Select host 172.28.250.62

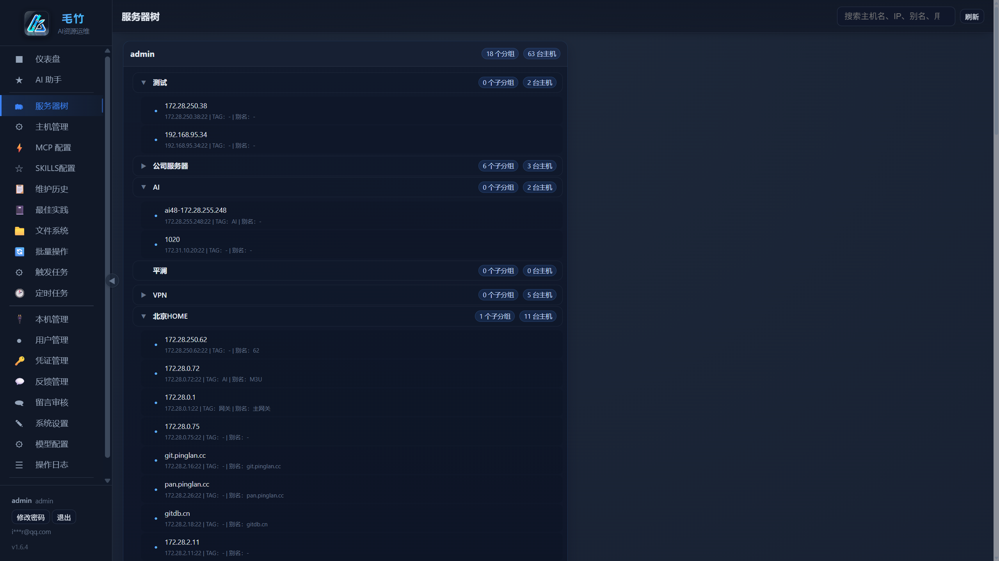(352, 345)
